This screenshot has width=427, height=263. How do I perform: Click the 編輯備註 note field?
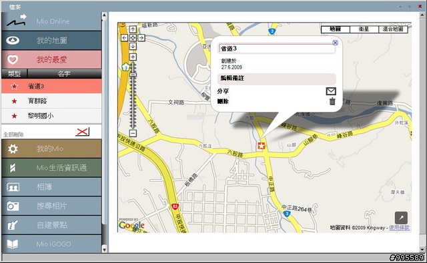click(277, 79)
